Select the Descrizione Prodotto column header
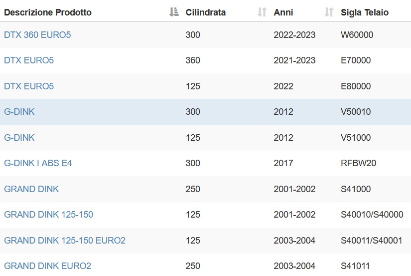 48,12
